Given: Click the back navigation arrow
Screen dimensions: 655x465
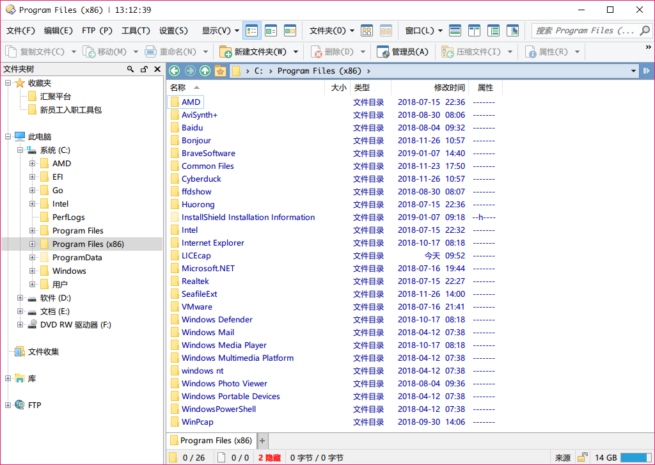Looking at the screenshot, I should point(174,71).
